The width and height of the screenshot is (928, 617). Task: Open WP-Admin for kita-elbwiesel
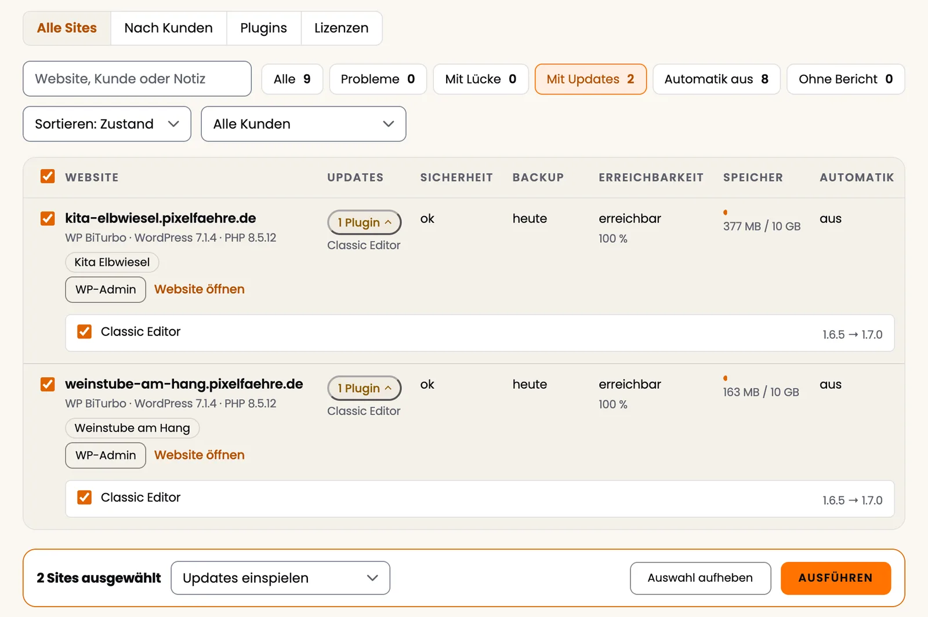click(106, 290)
